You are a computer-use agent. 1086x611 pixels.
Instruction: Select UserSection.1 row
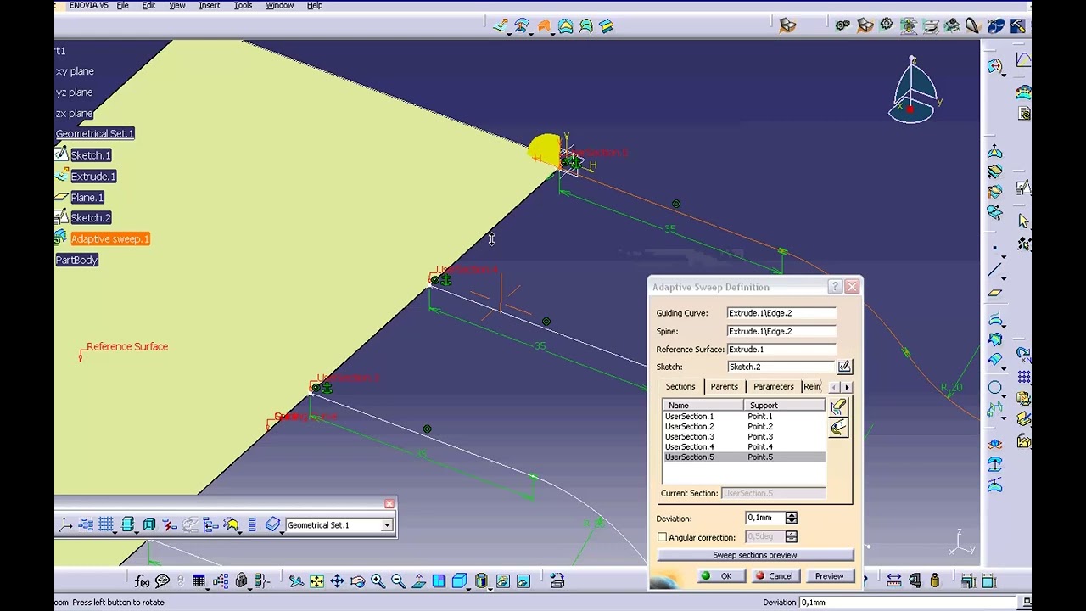[x=744, y=417]
